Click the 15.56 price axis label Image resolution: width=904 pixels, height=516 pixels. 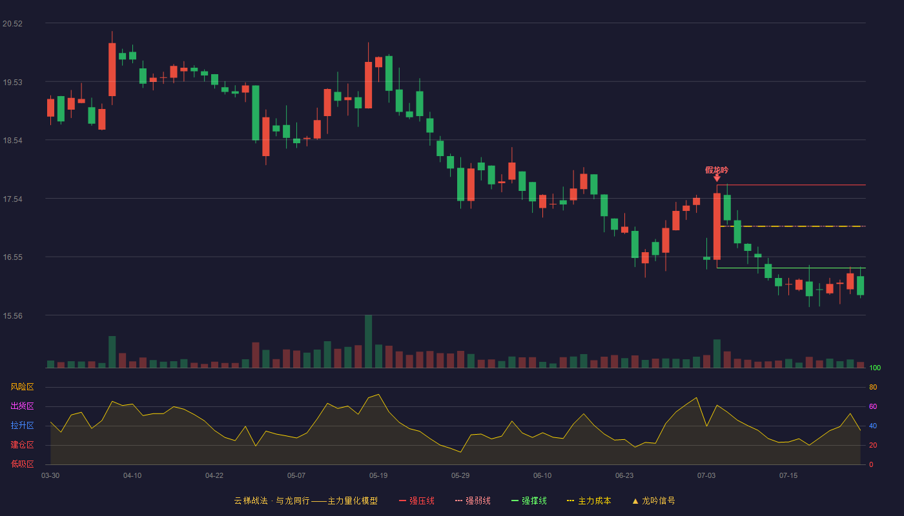click(12, 315)
